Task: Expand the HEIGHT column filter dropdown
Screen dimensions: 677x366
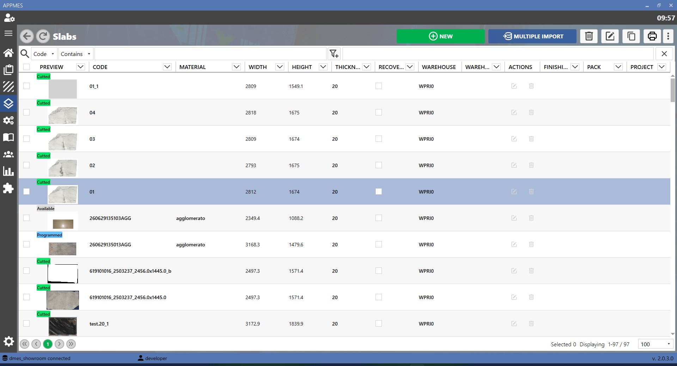Action: pos(323,67)
